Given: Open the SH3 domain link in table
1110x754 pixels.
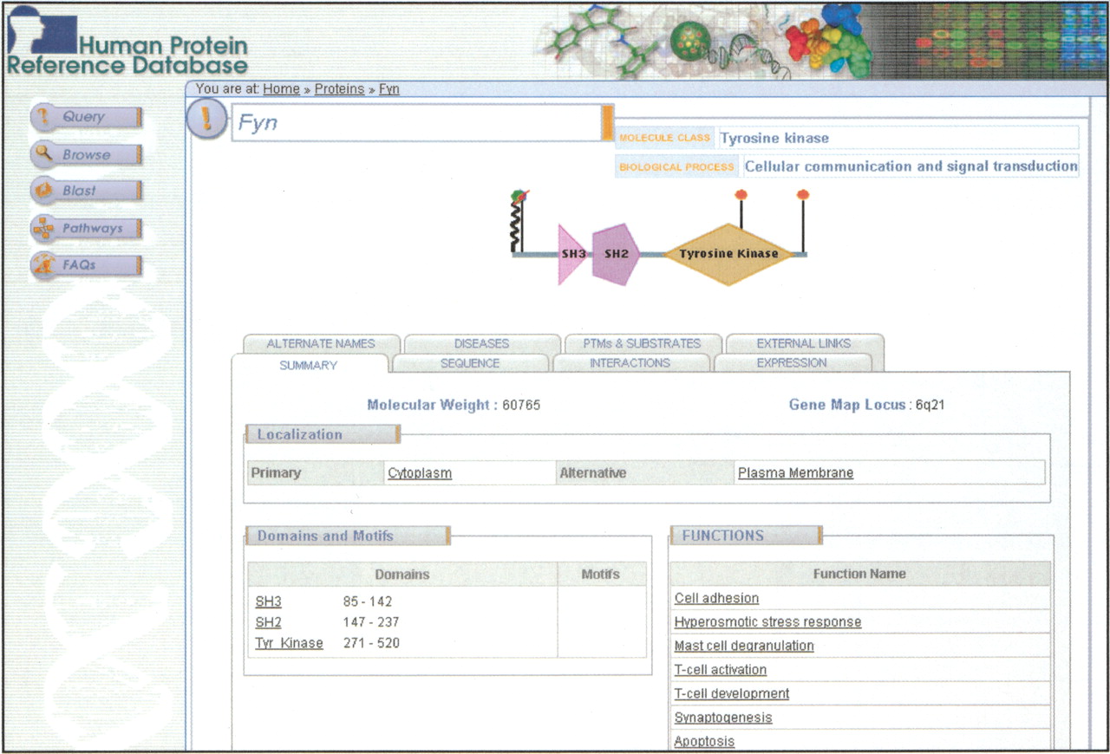Looking at the screenshot, I should [x=269, y=601].
